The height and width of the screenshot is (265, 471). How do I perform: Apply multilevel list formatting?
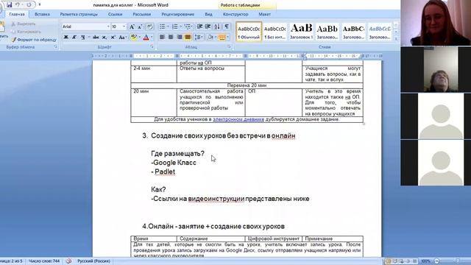pos(188,26)
